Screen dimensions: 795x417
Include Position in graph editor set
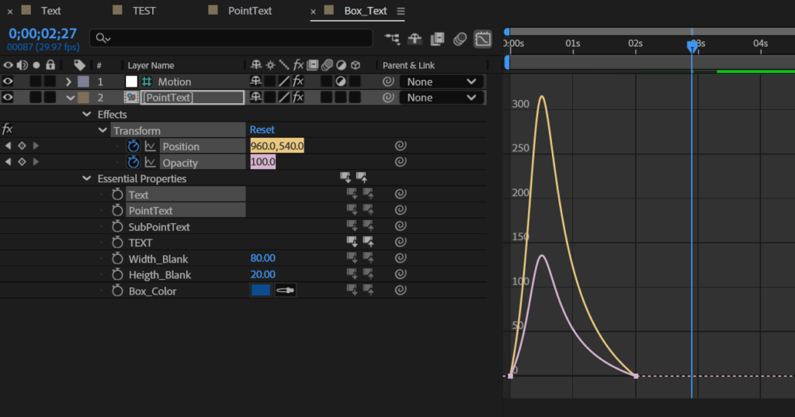(150, 146)
